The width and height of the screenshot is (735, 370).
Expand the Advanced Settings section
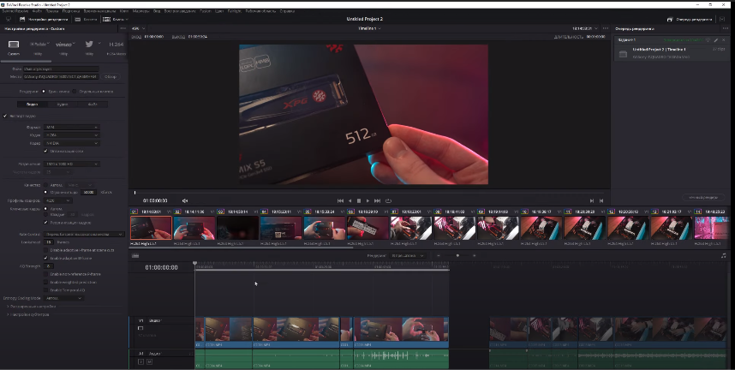[x=32, y=307]
